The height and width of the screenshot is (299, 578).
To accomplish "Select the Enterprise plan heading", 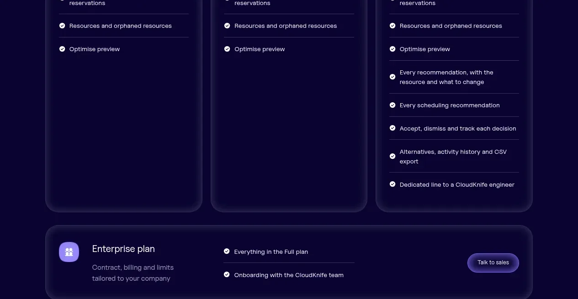I will coord(123,249).
